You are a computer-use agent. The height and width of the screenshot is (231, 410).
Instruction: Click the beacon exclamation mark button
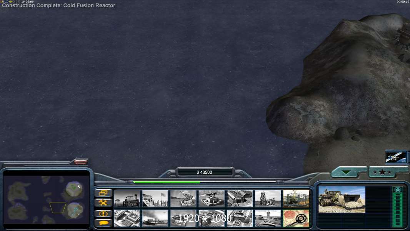click(x=103, y=213)
